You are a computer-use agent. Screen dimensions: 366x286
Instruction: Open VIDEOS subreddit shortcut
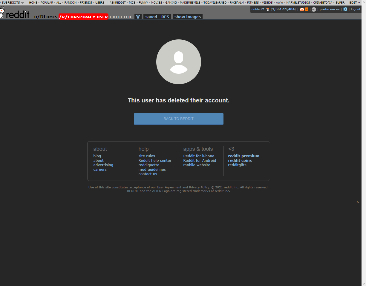point(267,2)
